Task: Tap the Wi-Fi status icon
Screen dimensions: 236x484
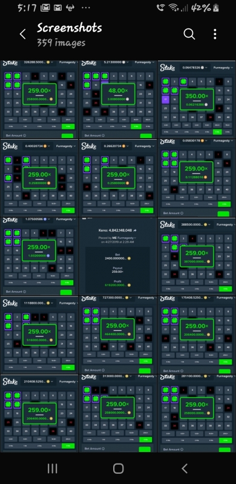Action: coord(174,8)
